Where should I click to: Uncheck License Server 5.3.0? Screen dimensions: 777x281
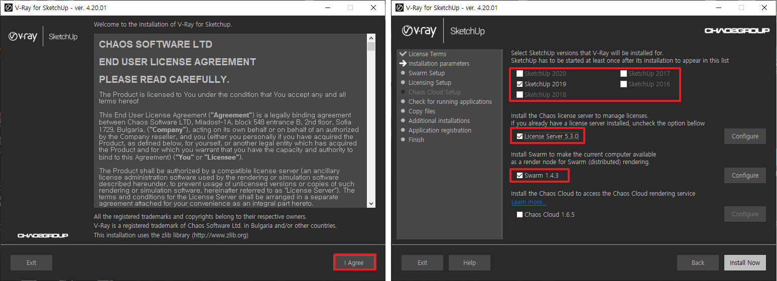pyautogui.click(x=520, y=136)
